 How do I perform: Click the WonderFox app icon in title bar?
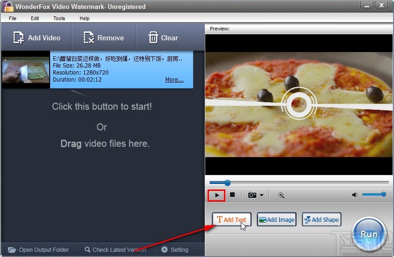coord(8,6)
